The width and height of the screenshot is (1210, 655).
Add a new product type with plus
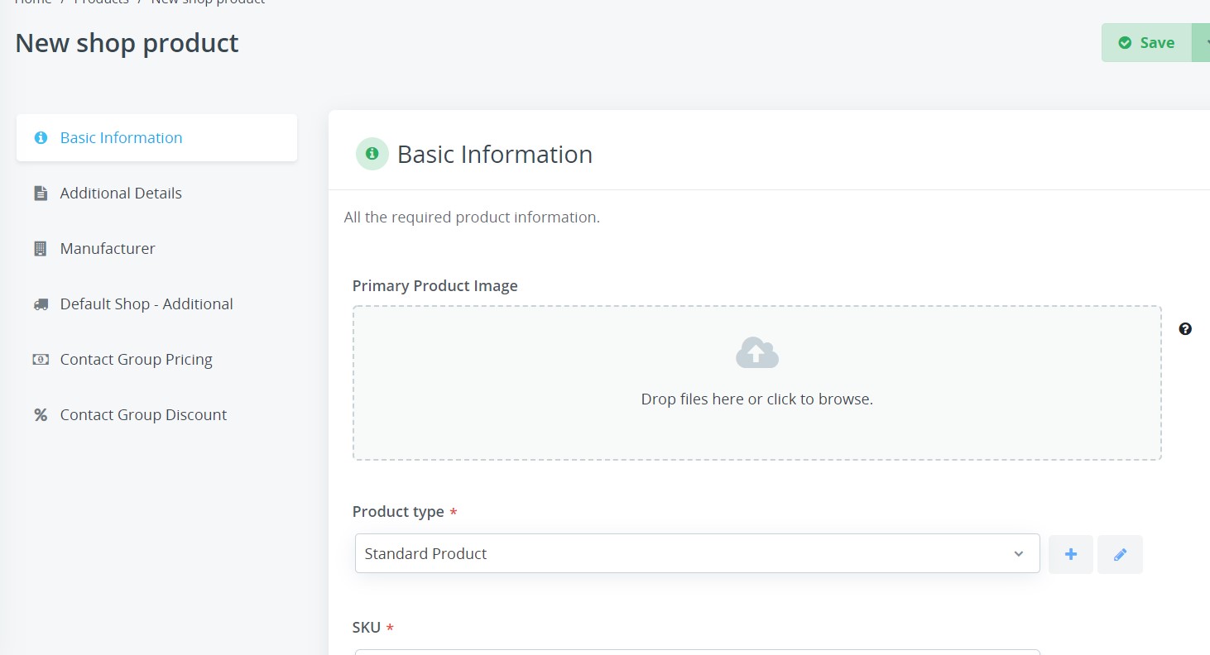pyautogui.click(x=1070, y=554)
